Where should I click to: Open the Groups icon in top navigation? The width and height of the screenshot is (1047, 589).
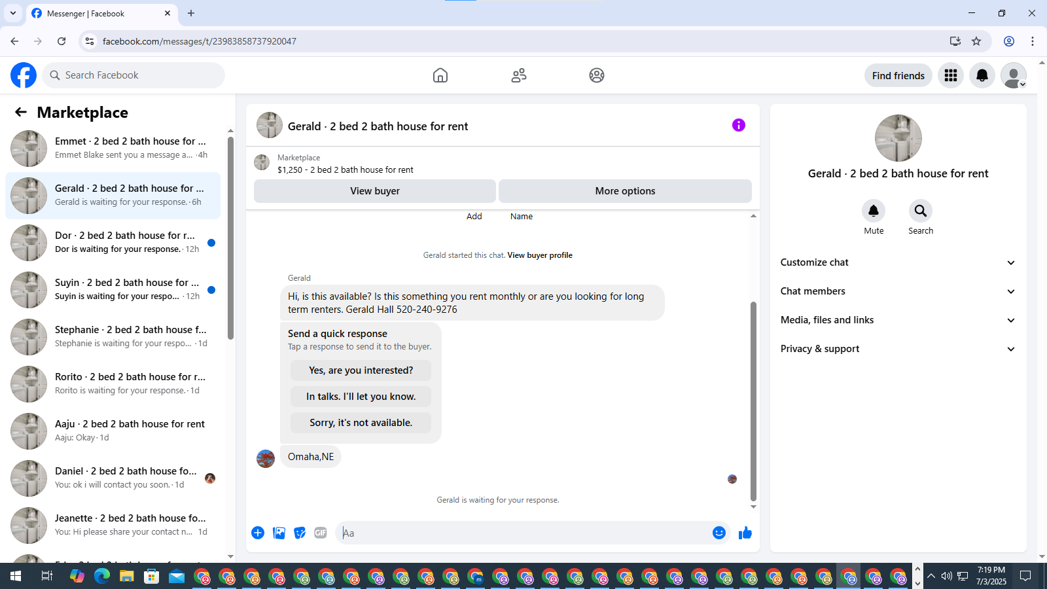(x=597, y=75)
